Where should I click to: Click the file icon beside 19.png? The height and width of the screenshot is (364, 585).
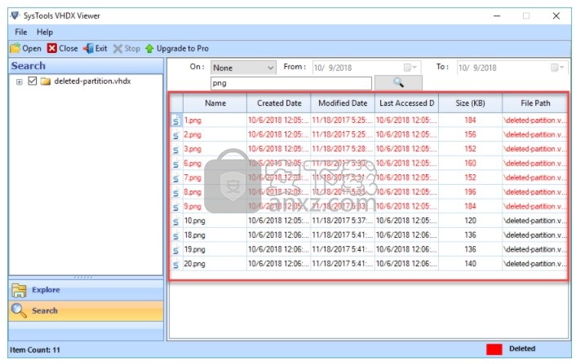[175, 250]
